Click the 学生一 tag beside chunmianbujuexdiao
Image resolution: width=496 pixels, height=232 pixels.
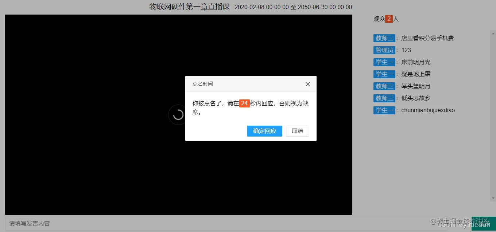tap(384, 110)
